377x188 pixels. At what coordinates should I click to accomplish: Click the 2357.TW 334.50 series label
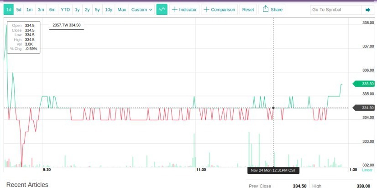67,25
